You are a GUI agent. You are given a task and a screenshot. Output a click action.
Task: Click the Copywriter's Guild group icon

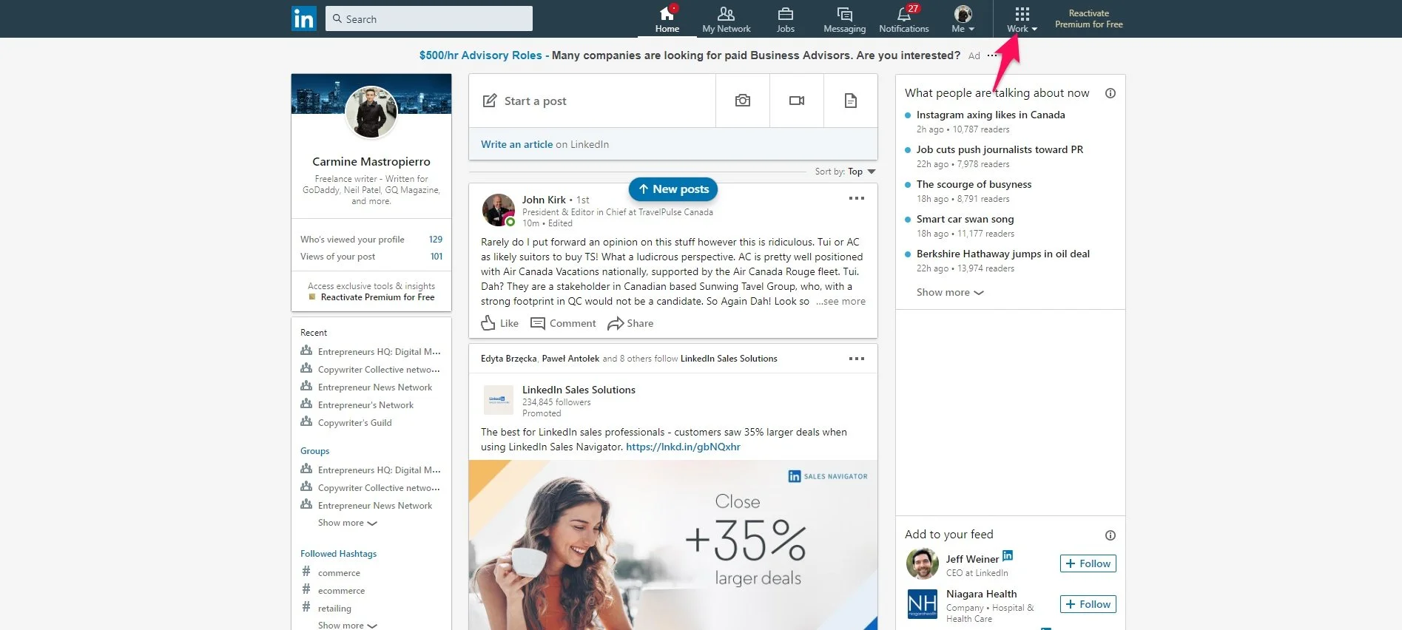pos(306,421)
